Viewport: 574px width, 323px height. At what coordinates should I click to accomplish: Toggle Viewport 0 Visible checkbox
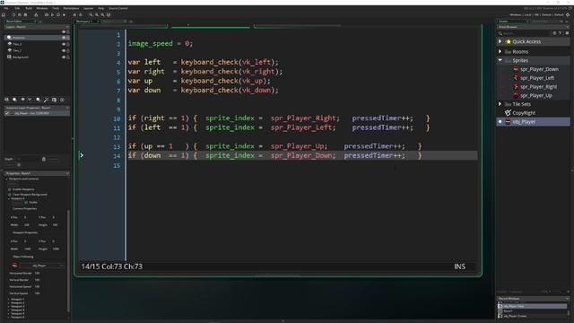pyautogui.click(x=26, y=202)
